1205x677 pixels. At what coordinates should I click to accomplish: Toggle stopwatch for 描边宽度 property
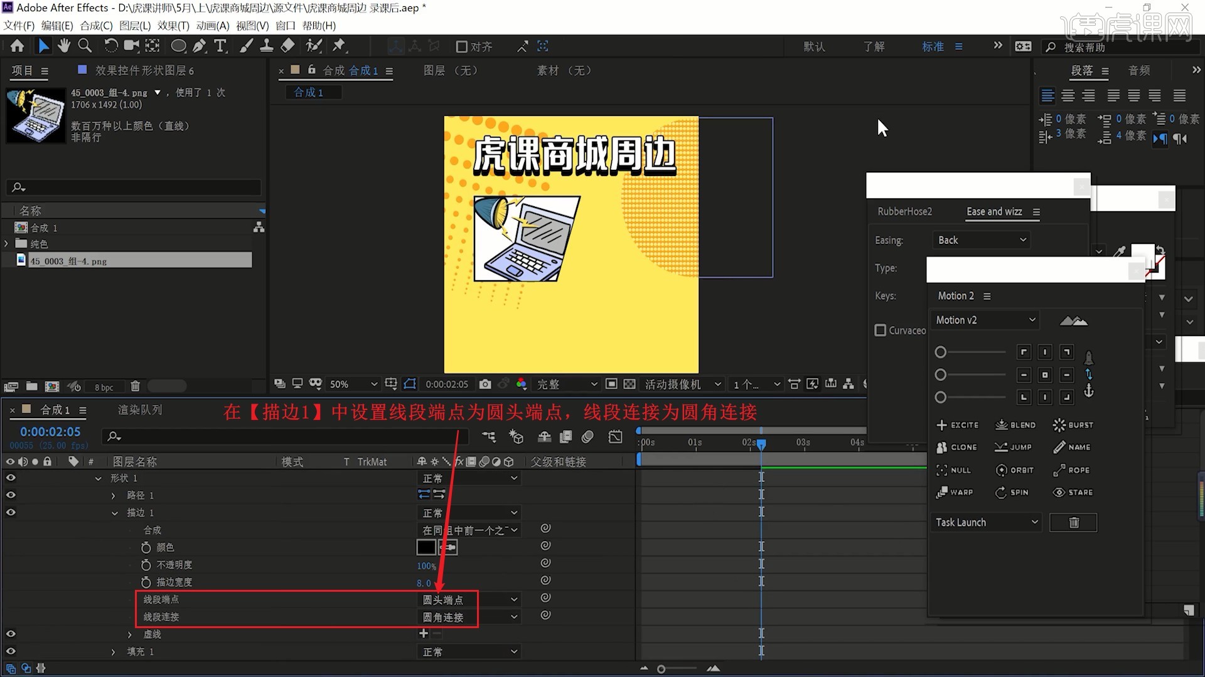click(146, 582)
